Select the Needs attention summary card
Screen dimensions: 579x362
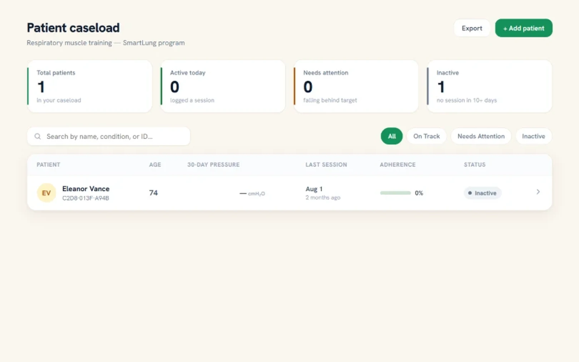point(356,86)
